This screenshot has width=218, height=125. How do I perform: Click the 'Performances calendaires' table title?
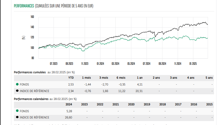point(31,99)
